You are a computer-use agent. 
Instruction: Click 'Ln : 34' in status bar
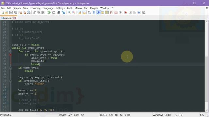coord(103,115)
